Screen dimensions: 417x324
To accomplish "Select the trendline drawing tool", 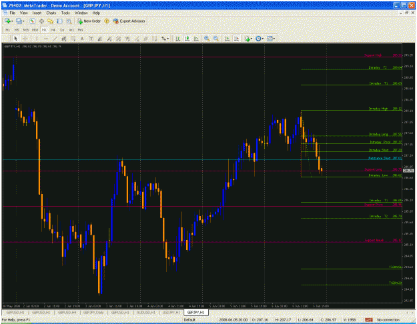I will pos(55,39).
